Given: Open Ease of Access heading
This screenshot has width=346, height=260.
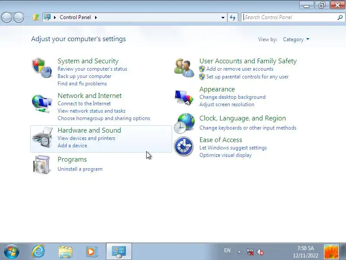Looking at the screenshot, I should (221, 140).
